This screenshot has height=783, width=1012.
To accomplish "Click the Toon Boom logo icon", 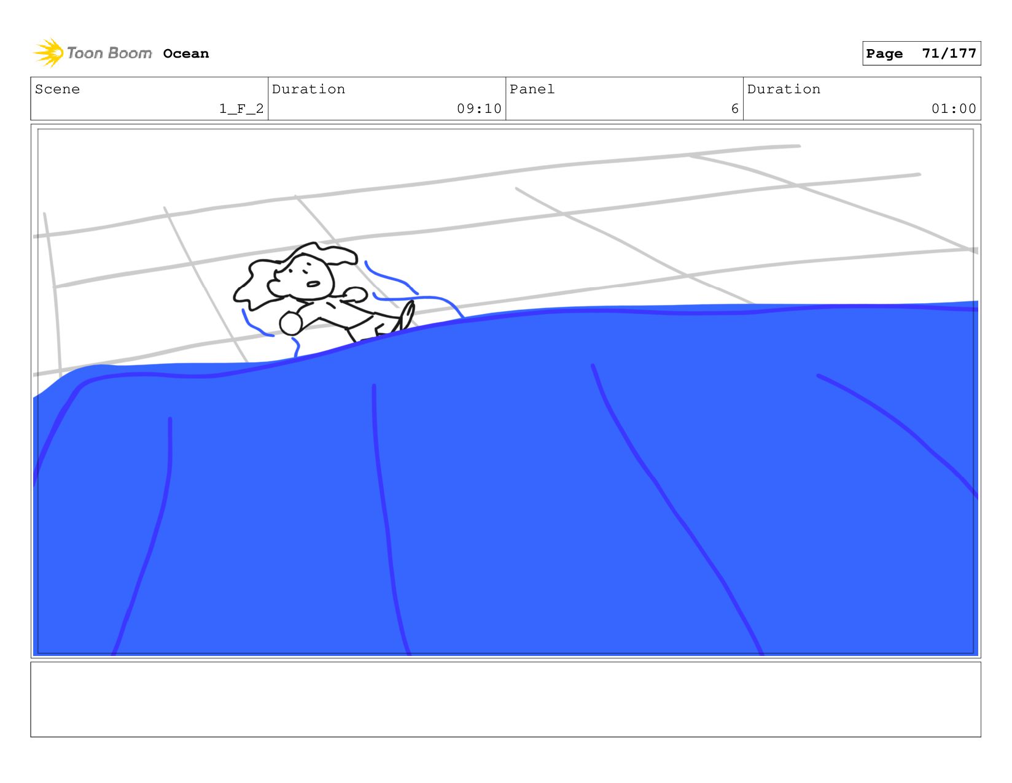I will 49,53.
